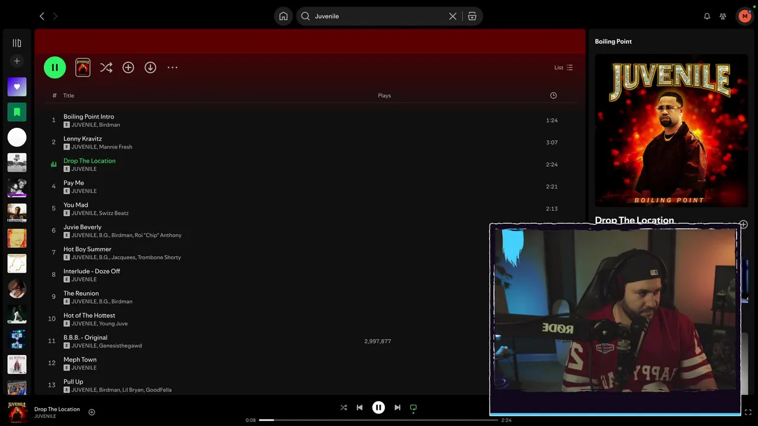Open more options for the album
This screenshot has height=426, width=758.
(172, 67)
